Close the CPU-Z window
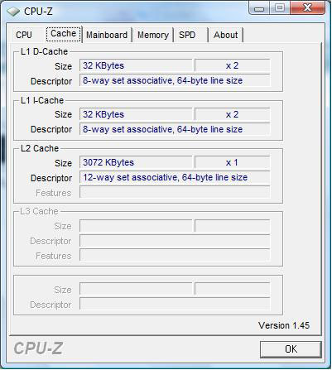Screen dimensions: 332x370 coord(307,7)
